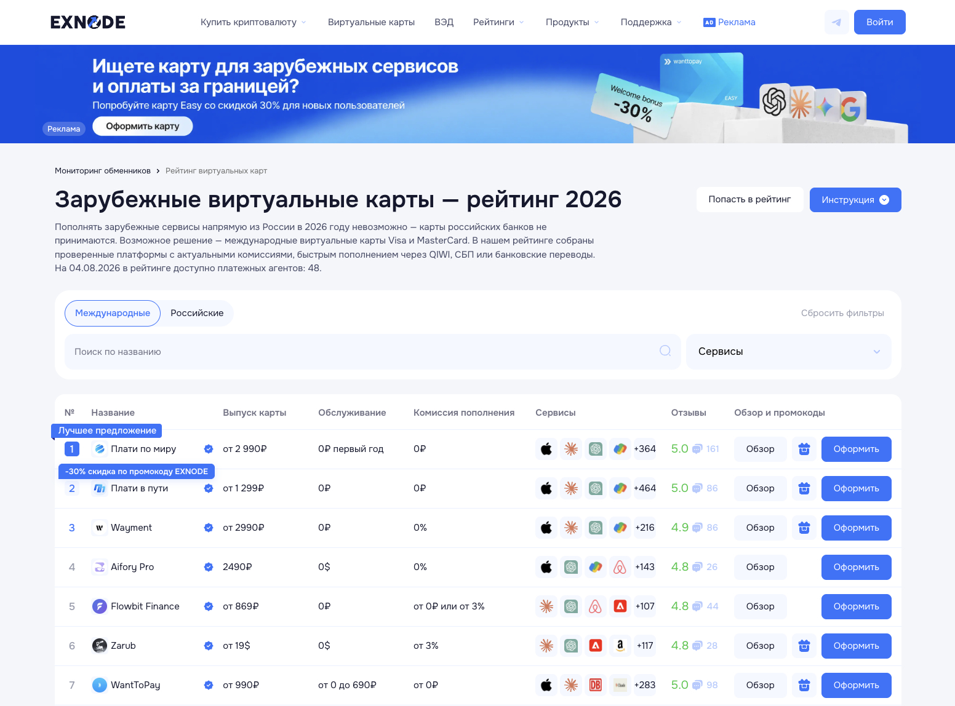
Task: Show +464 more services for Плати в пути
Action: click(645, 488)
